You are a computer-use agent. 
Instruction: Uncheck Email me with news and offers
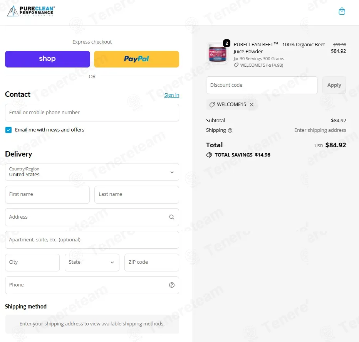click(x=8, y=130)
